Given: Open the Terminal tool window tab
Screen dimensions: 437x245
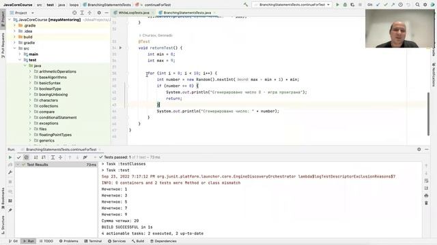Looking at the screenshot, I should point(93,241).
